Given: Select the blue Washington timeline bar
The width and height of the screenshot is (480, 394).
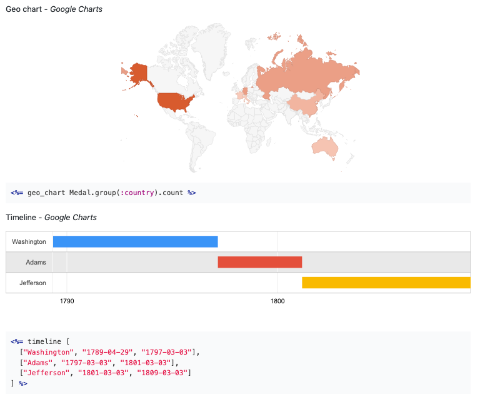Looking at the screenshot, I should tap(135, 241).
